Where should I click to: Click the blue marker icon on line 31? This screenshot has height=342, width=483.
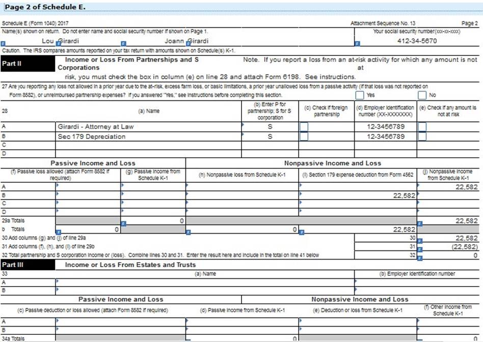click(420, 249)
